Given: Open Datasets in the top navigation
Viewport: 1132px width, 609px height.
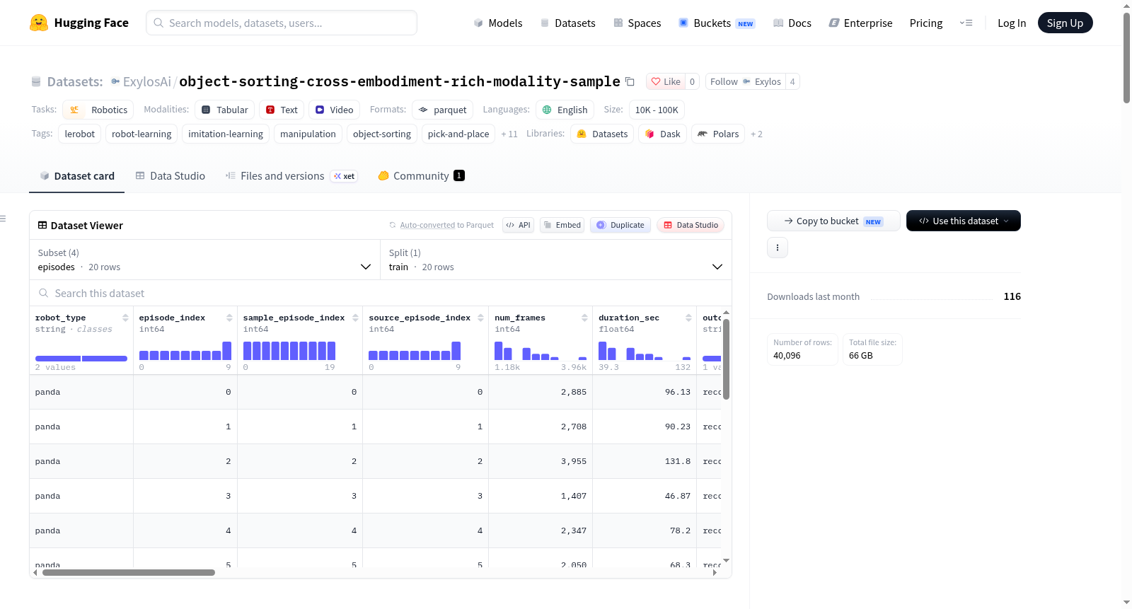Looking at the screenshot, I should point(567,23).
